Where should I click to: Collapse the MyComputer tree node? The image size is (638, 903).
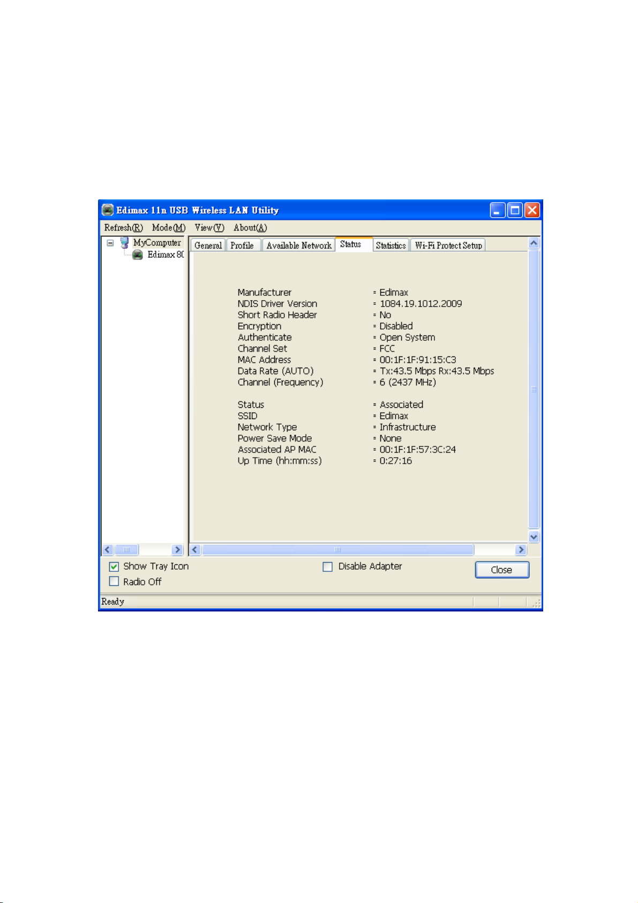click(110, 243)
